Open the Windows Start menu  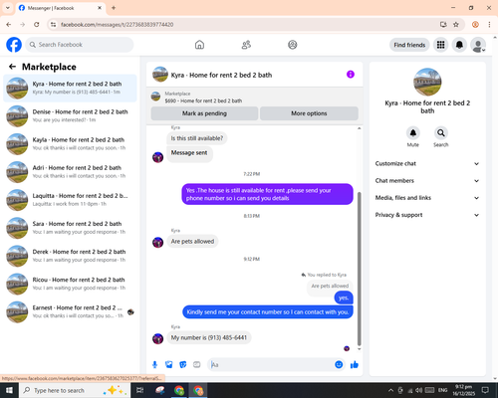click(9, 390)
